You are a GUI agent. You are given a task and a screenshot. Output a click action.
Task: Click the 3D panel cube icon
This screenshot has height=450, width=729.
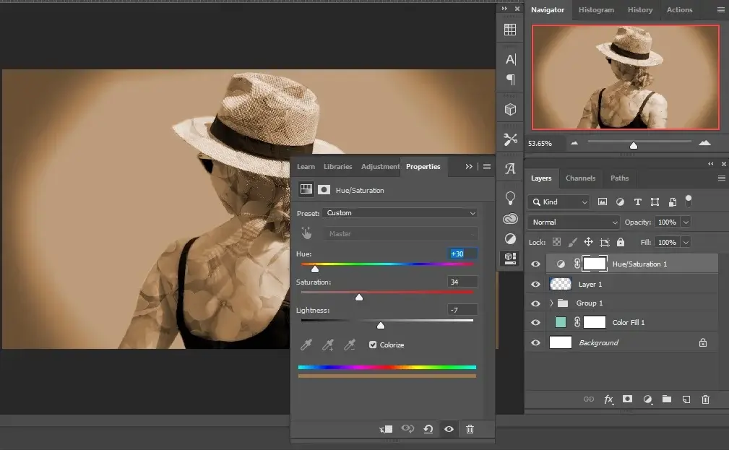510,109
